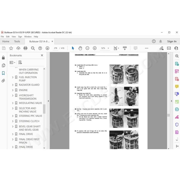Click the upload to cloud icon
The height and width of the screenshot is (180, 180).
[18, 48]
